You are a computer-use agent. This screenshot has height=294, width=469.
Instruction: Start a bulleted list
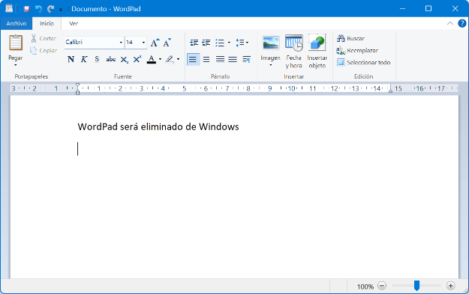pyautogui.click(x=220, y=43)
